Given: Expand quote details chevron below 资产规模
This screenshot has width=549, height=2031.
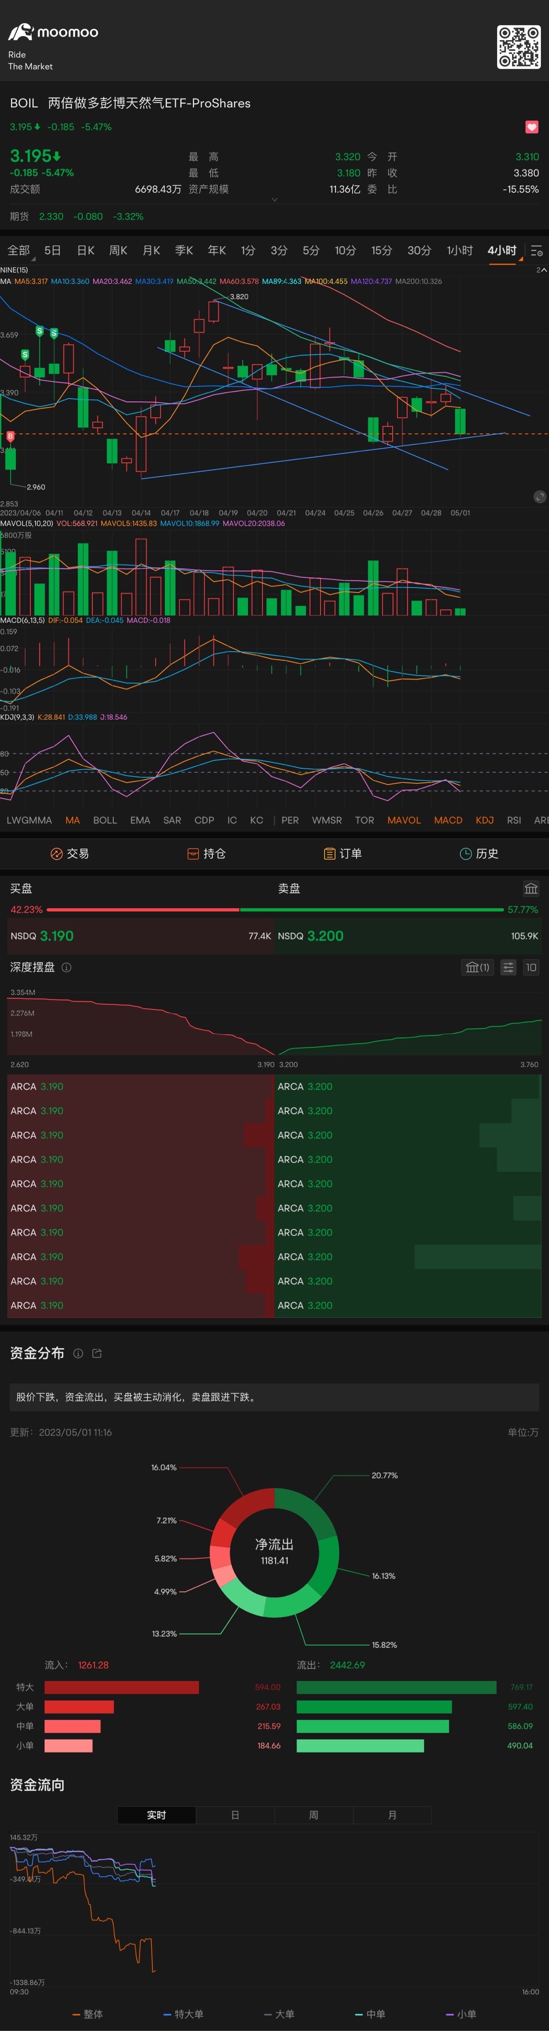Looking at the screenshot, I should pyautogui.click(x=274, y=200).
